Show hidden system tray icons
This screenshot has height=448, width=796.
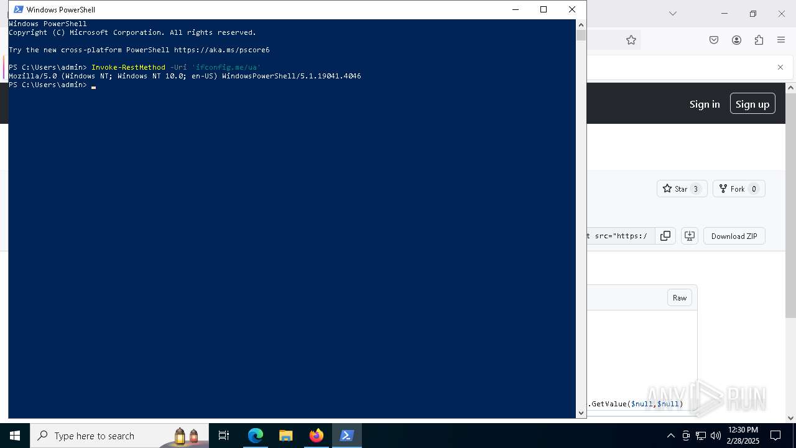point(670,436)
